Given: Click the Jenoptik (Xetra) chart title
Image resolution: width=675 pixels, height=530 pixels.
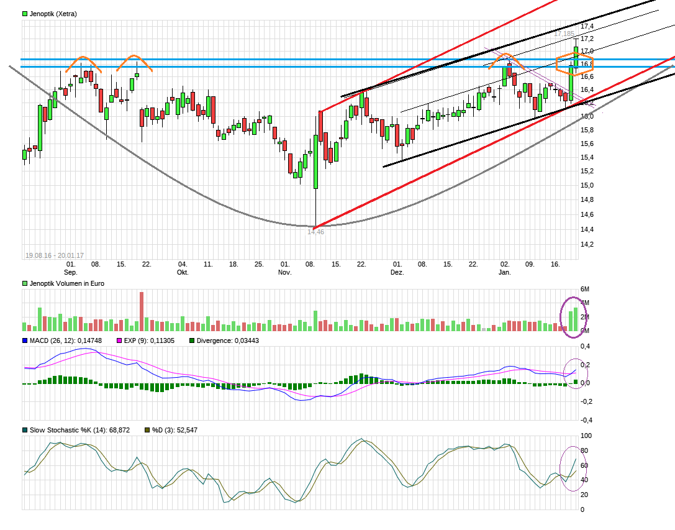Looking at the screenshot, I should tap(53, 14).
